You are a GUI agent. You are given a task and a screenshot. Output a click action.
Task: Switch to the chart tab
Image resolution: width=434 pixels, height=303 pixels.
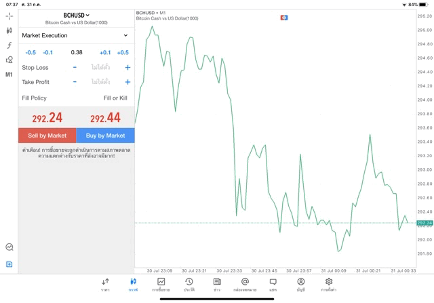tap(133, 285)
